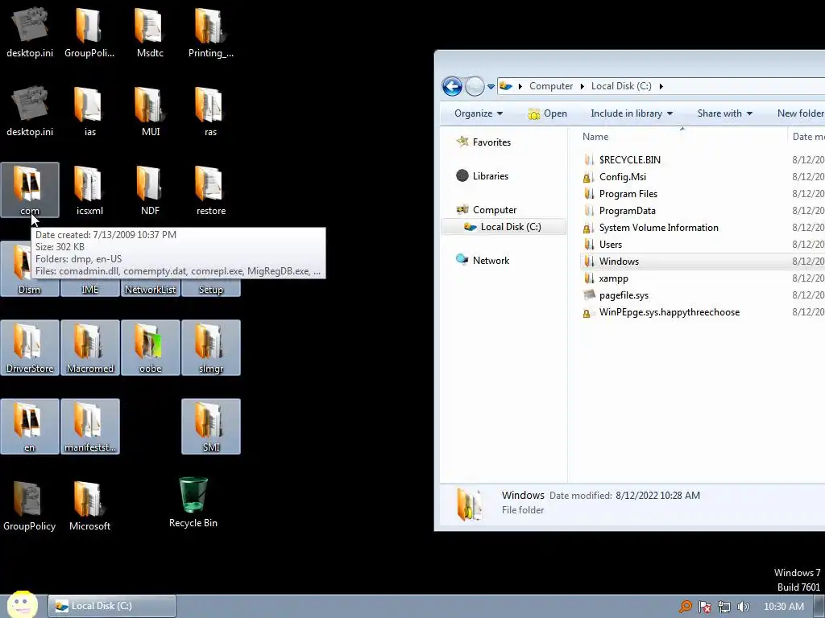
Task: Open the Organize dropdown menu
Action: pyautogui.click(x=479, y=113)
